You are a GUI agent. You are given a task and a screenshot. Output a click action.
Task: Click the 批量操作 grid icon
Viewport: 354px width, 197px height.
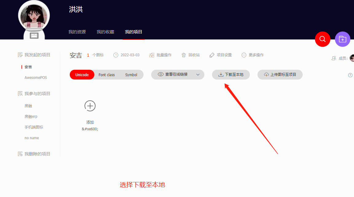(x=152, y=55)
